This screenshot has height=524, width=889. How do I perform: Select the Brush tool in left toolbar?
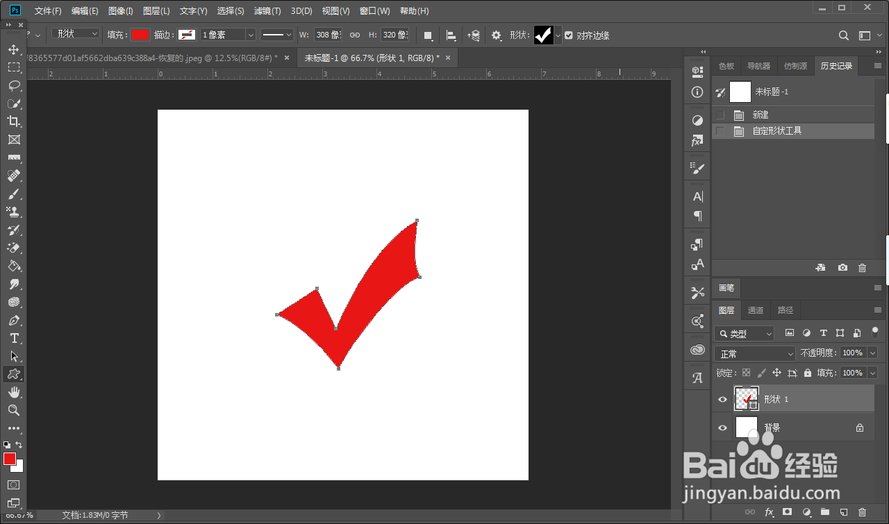click(x=13, y=194)
